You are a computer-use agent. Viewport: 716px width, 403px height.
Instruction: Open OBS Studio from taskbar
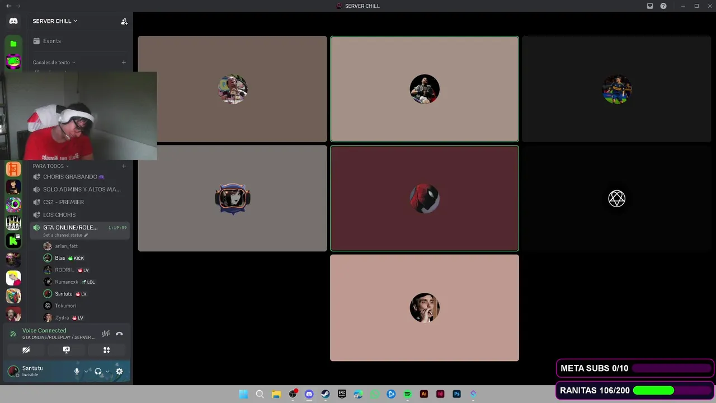click(x=293, y=394)
